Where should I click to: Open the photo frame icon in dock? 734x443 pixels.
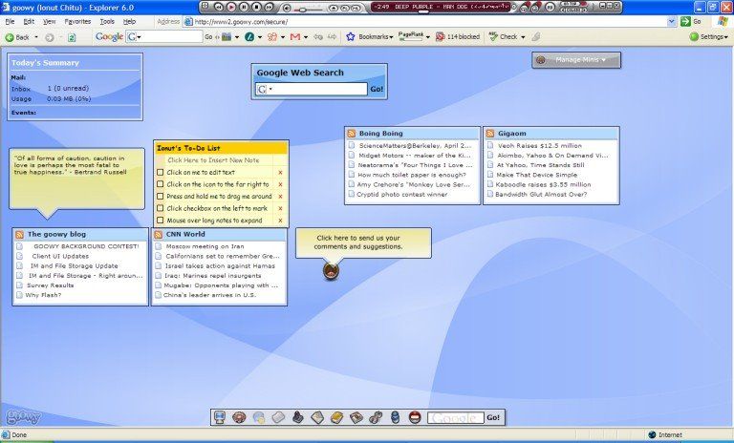tap(356, 417)
